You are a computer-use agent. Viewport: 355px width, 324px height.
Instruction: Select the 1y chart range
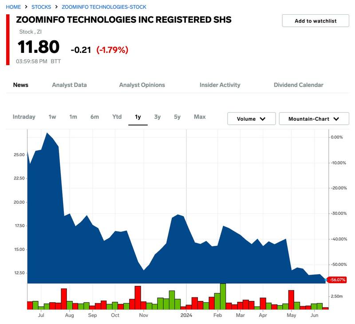pyautogui.click(x=138, y=117)
